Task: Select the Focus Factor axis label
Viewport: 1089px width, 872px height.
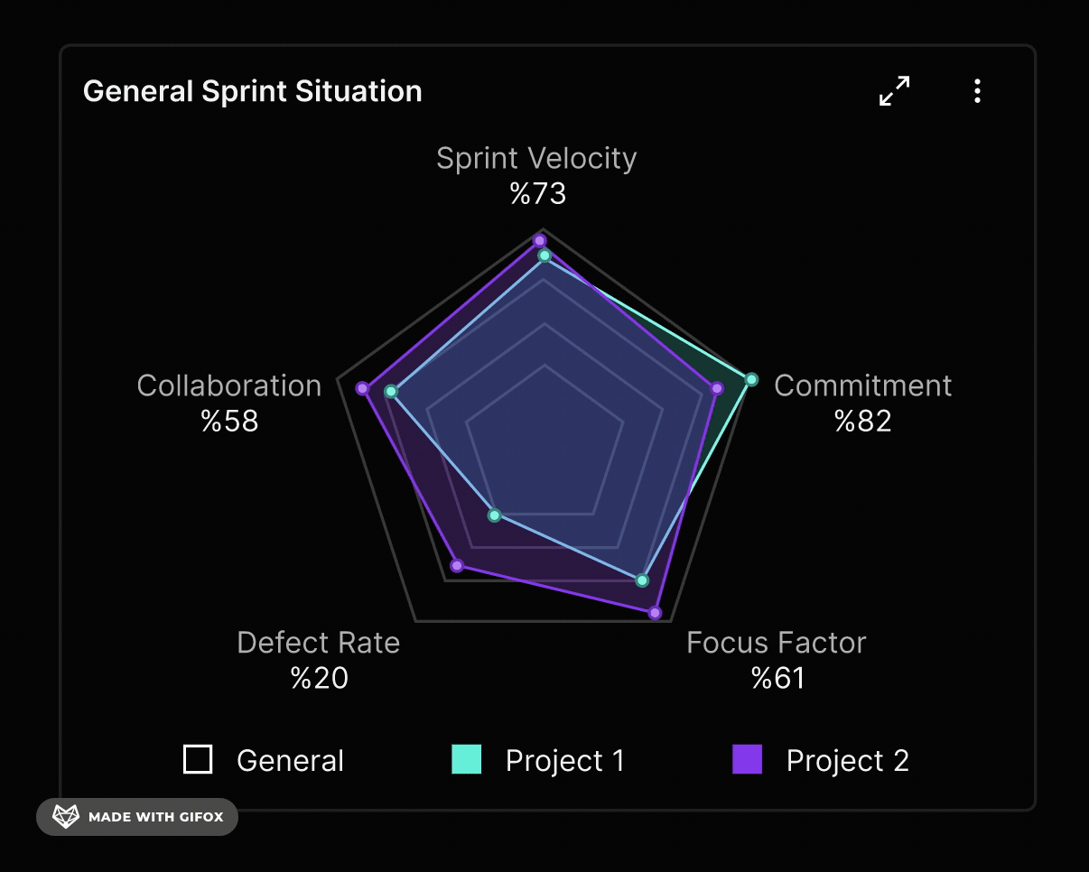Action: point(776,643)
